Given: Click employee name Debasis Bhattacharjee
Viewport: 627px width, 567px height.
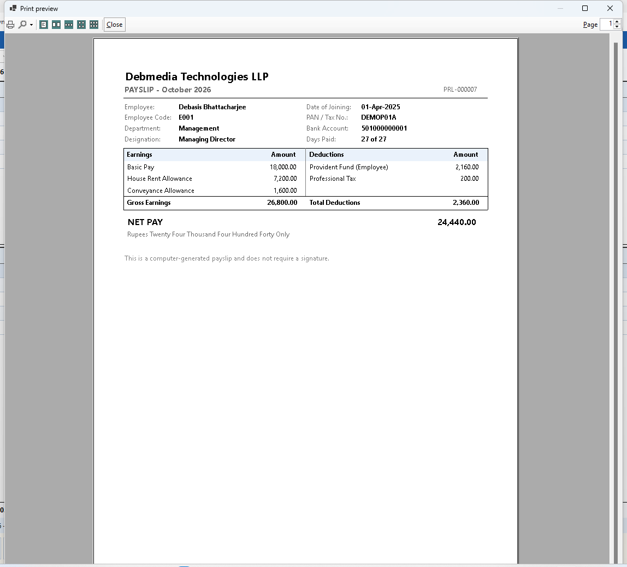Looking at the screenshot, I should (212, 107).
